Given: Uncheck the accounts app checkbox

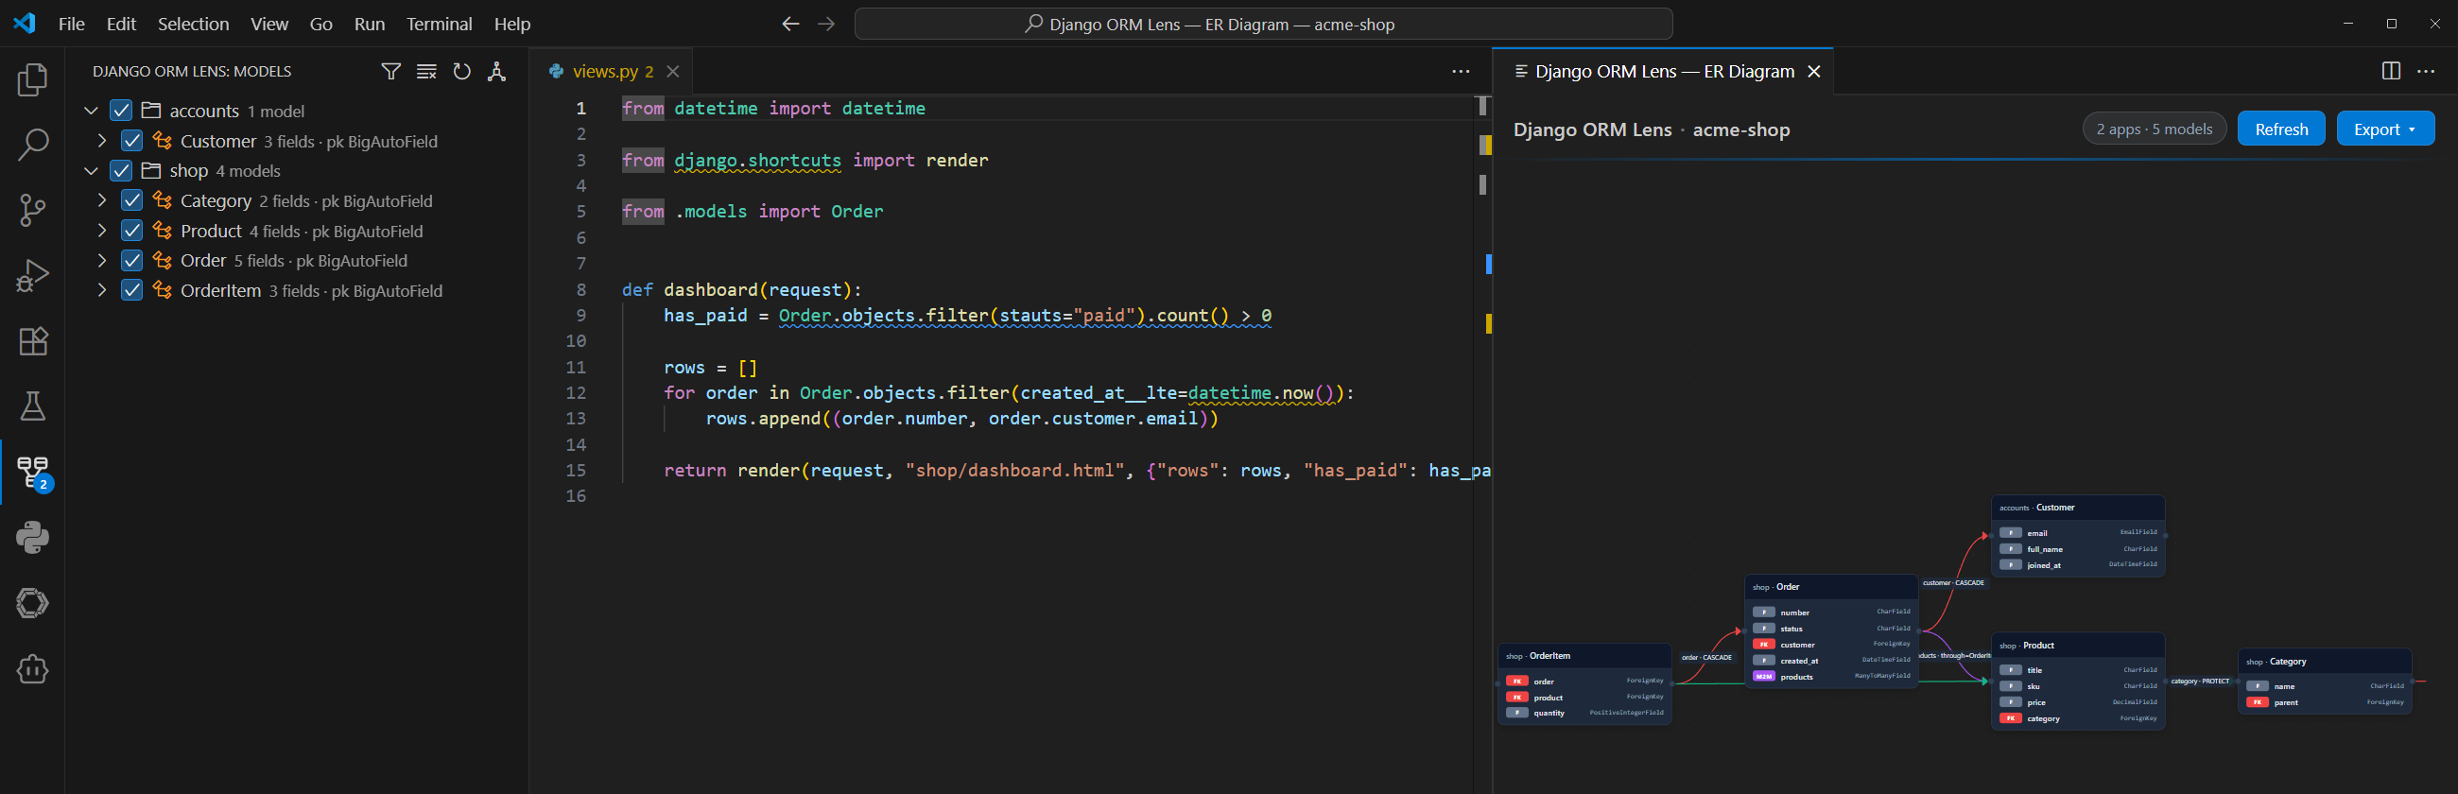Looking at the screenshot, I should [121, 111].
